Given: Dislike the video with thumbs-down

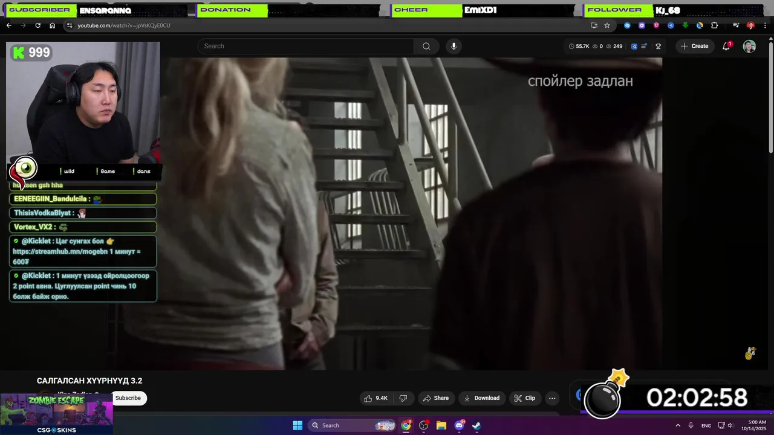Looking at the screenshot, I should coord(403,398).
